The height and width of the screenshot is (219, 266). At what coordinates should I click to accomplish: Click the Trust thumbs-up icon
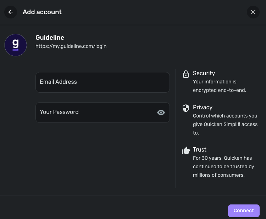pos(185,150)
